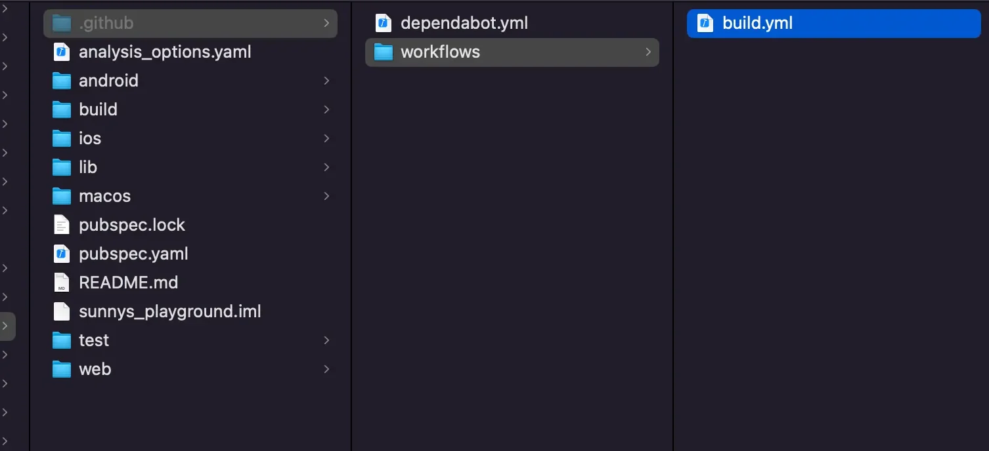This screenshot has height=451, width=989.
Task: Select the "ios" folder name
Action: click(x=90, y=138)
